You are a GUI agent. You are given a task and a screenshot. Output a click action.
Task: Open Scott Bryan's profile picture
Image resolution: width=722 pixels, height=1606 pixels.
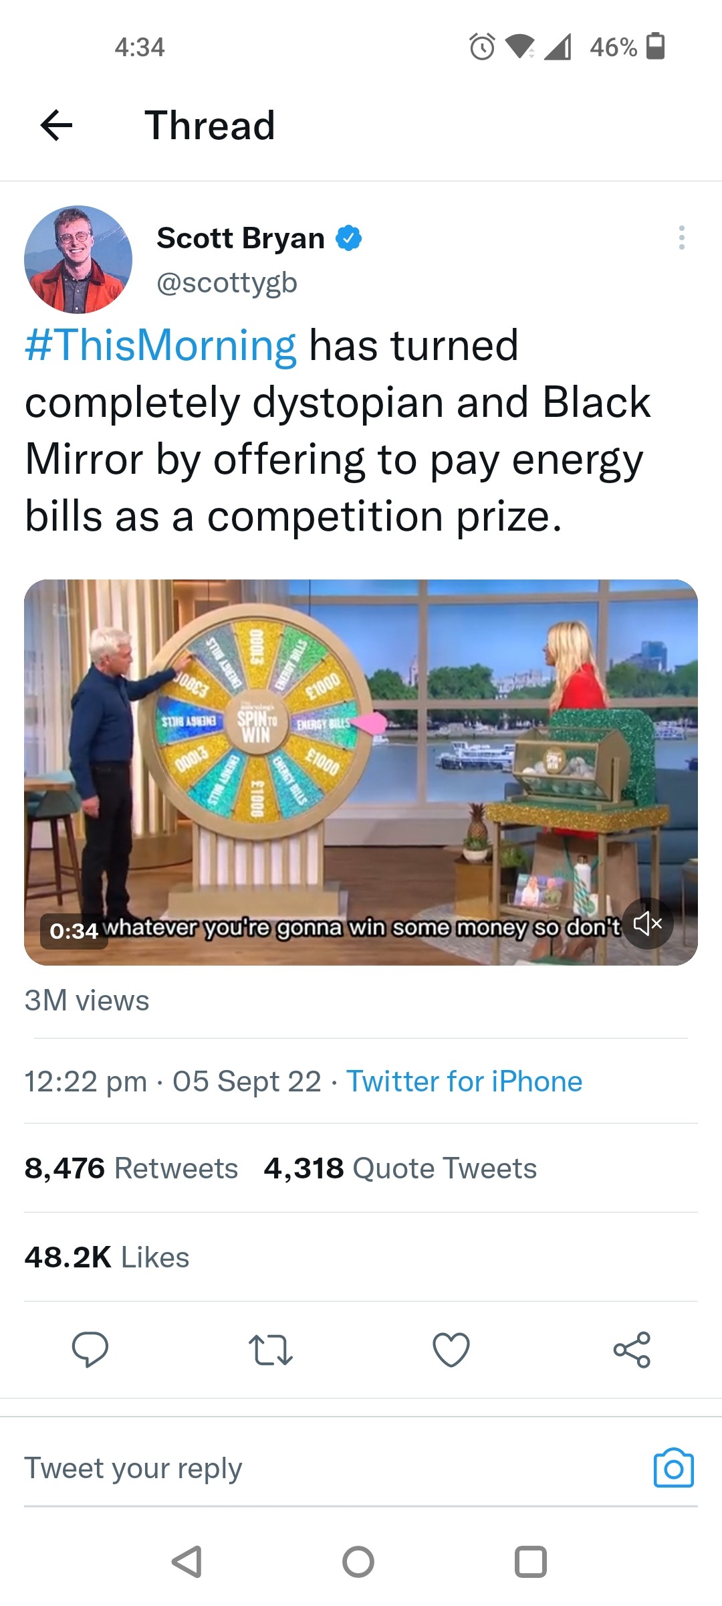(78, 260)
